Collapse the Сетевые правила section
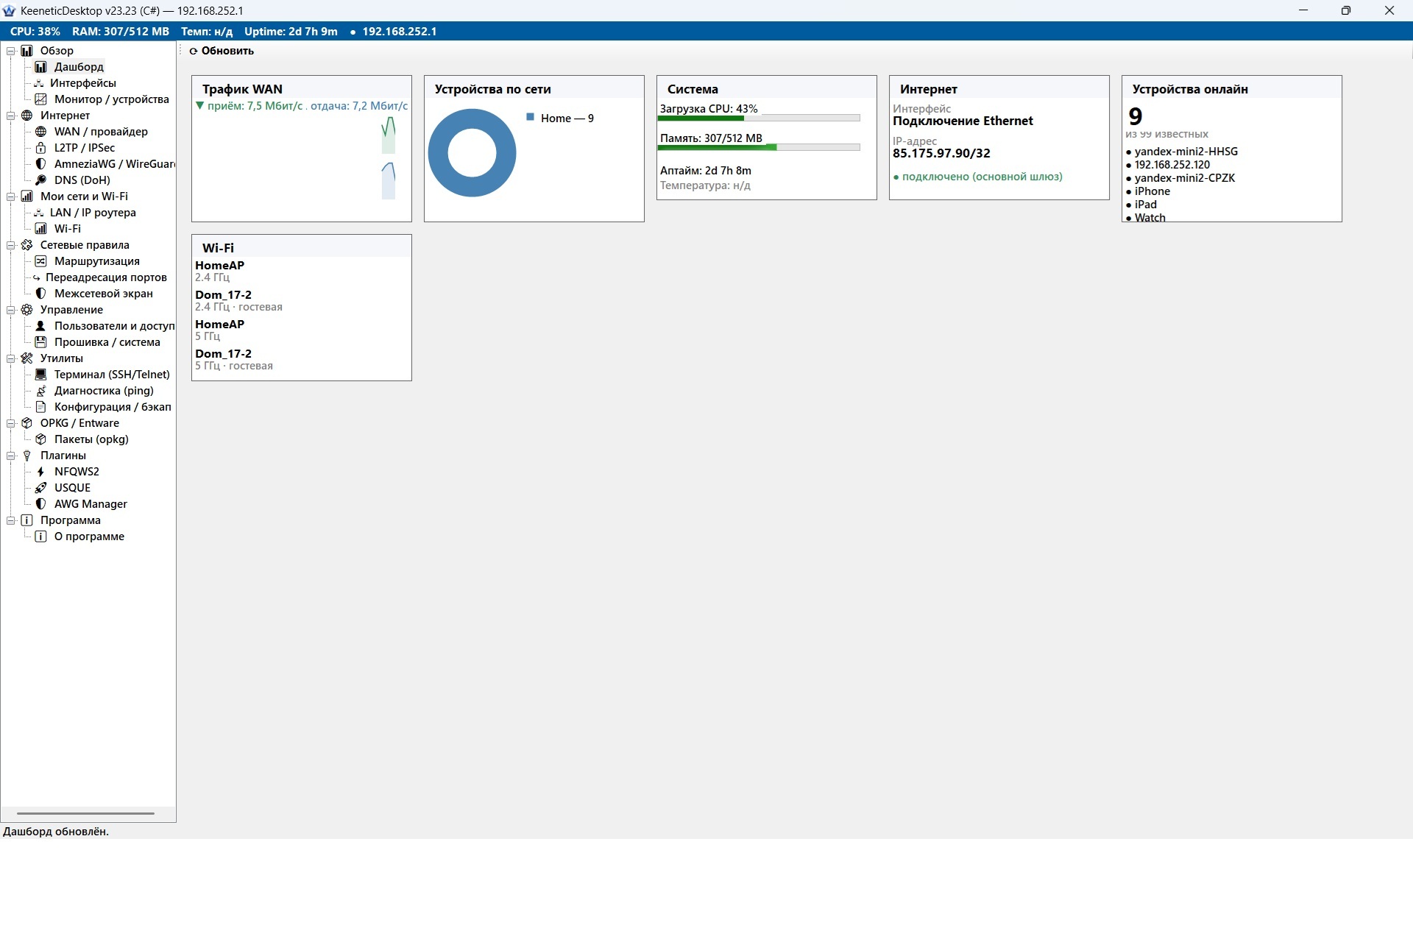Screen dimensions: 1413x942 click(11, 245)
